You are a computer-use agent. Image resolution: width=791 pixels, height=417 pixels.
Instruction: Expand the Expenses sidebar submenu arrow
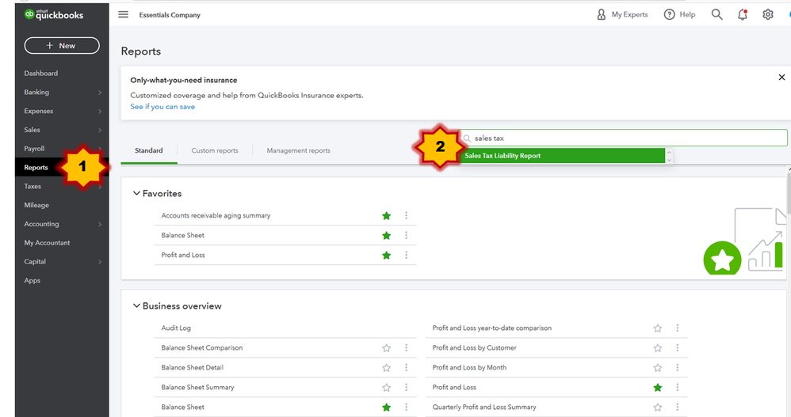pyautogui.click(x=100, y=112)
